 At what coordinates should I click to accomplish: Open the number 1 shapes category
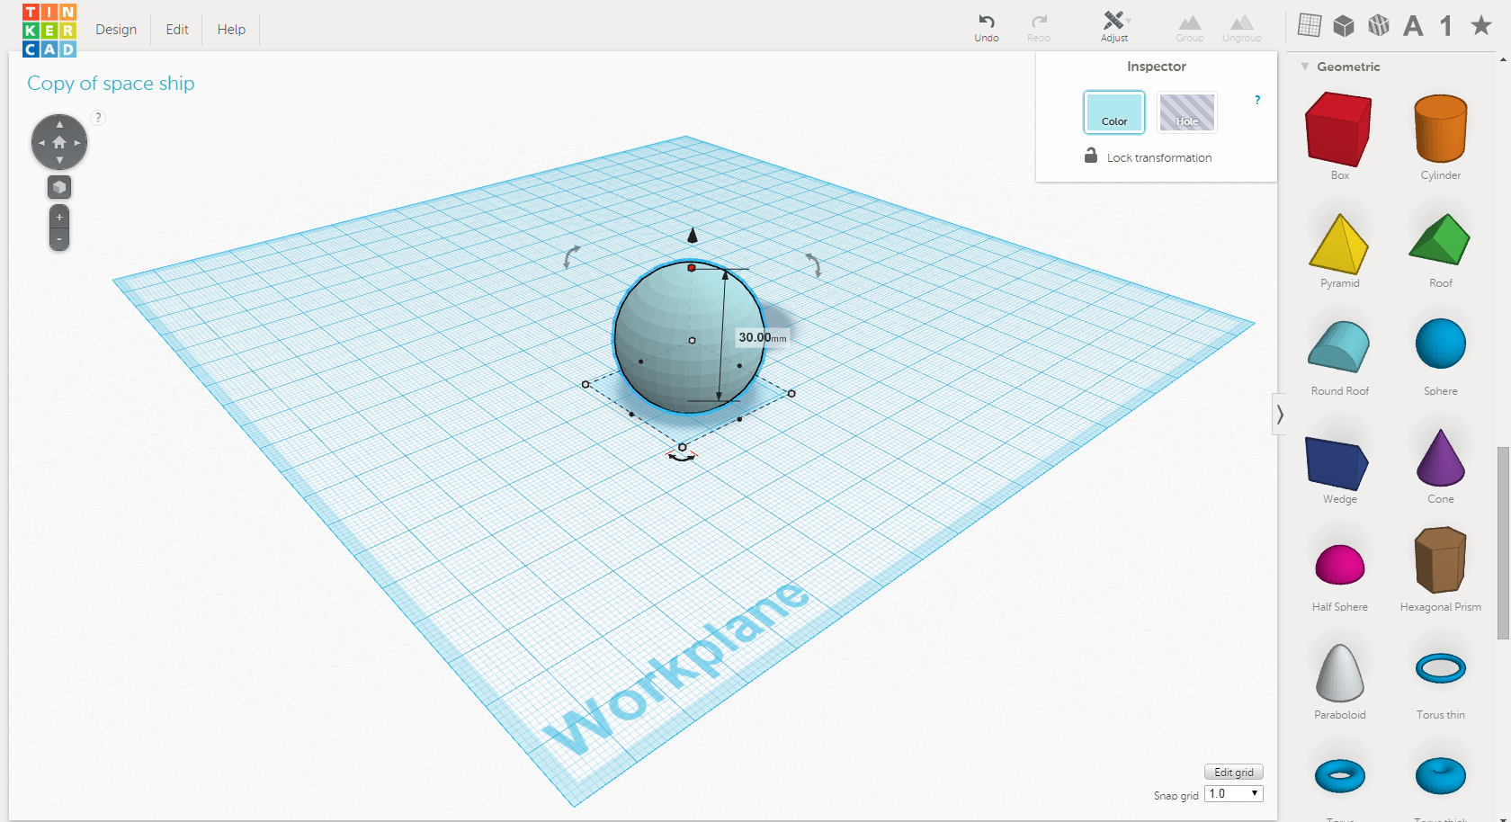(x=1446, y=26)
